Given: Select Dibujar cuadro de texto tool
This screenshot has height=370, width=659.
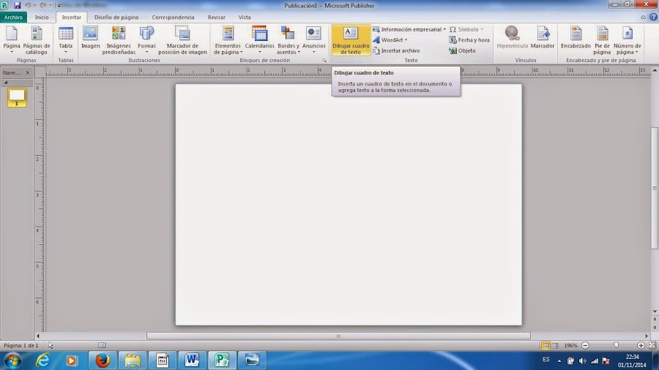Looking at the screenshot, I should pyautogui.click(x=351, y=39).
